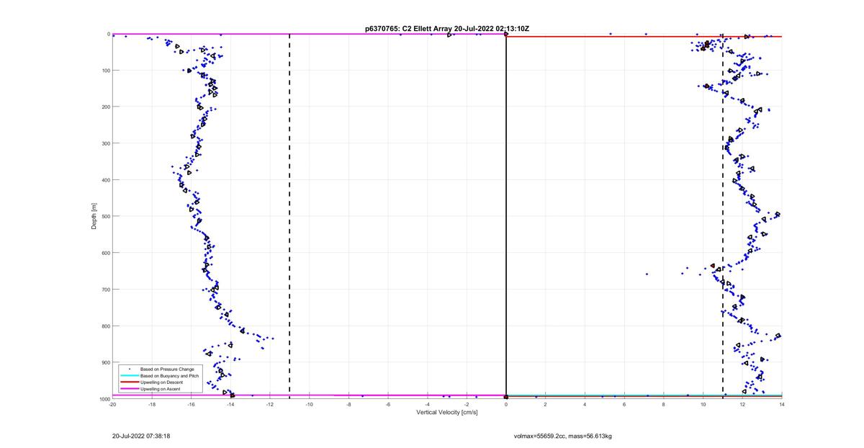Click depth axis tick label '300'
The height and width of the screenshot is (448, 864).
(x=105, y=143)
